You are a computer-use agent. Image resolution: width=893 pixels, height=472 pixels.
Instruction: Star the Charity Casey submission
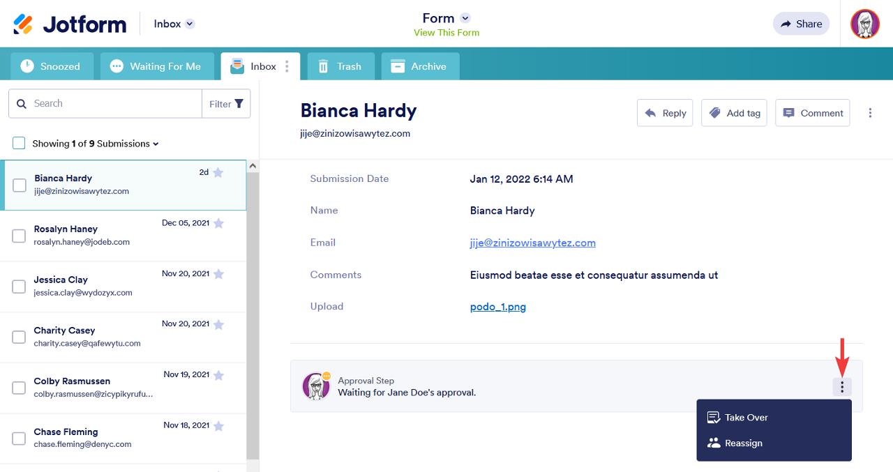point(218,324)
